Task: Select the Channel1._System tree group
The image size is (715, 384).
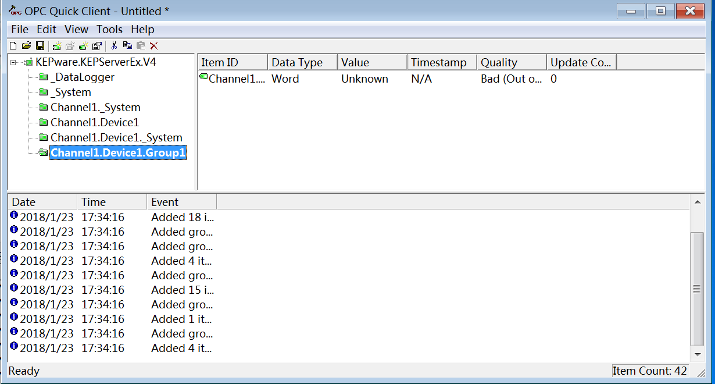Action: click(x=95, y=108)
